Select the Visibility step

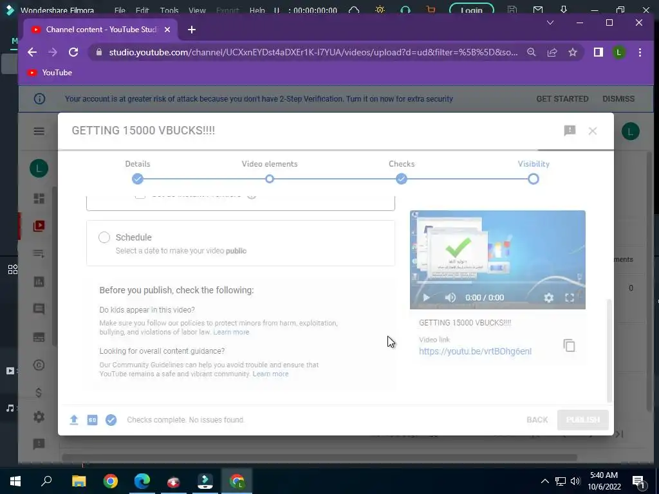coord(534,179)
